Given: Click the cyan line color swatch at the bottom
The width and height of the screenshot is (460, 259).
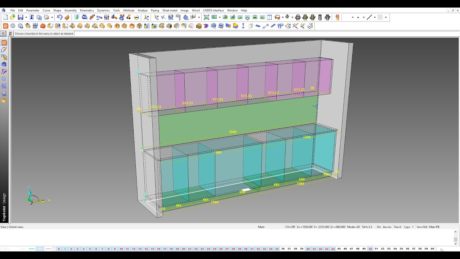Looking at the screenshot, I should click(32, 249).
